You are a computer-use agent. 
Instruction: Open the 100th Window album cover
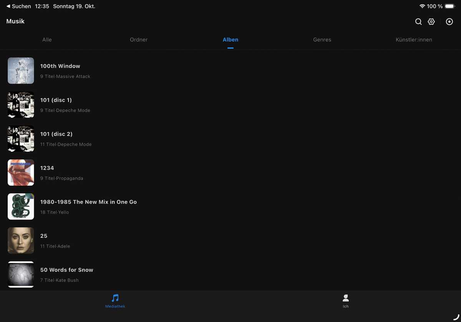pyautogui.click(x=21, y=71)
